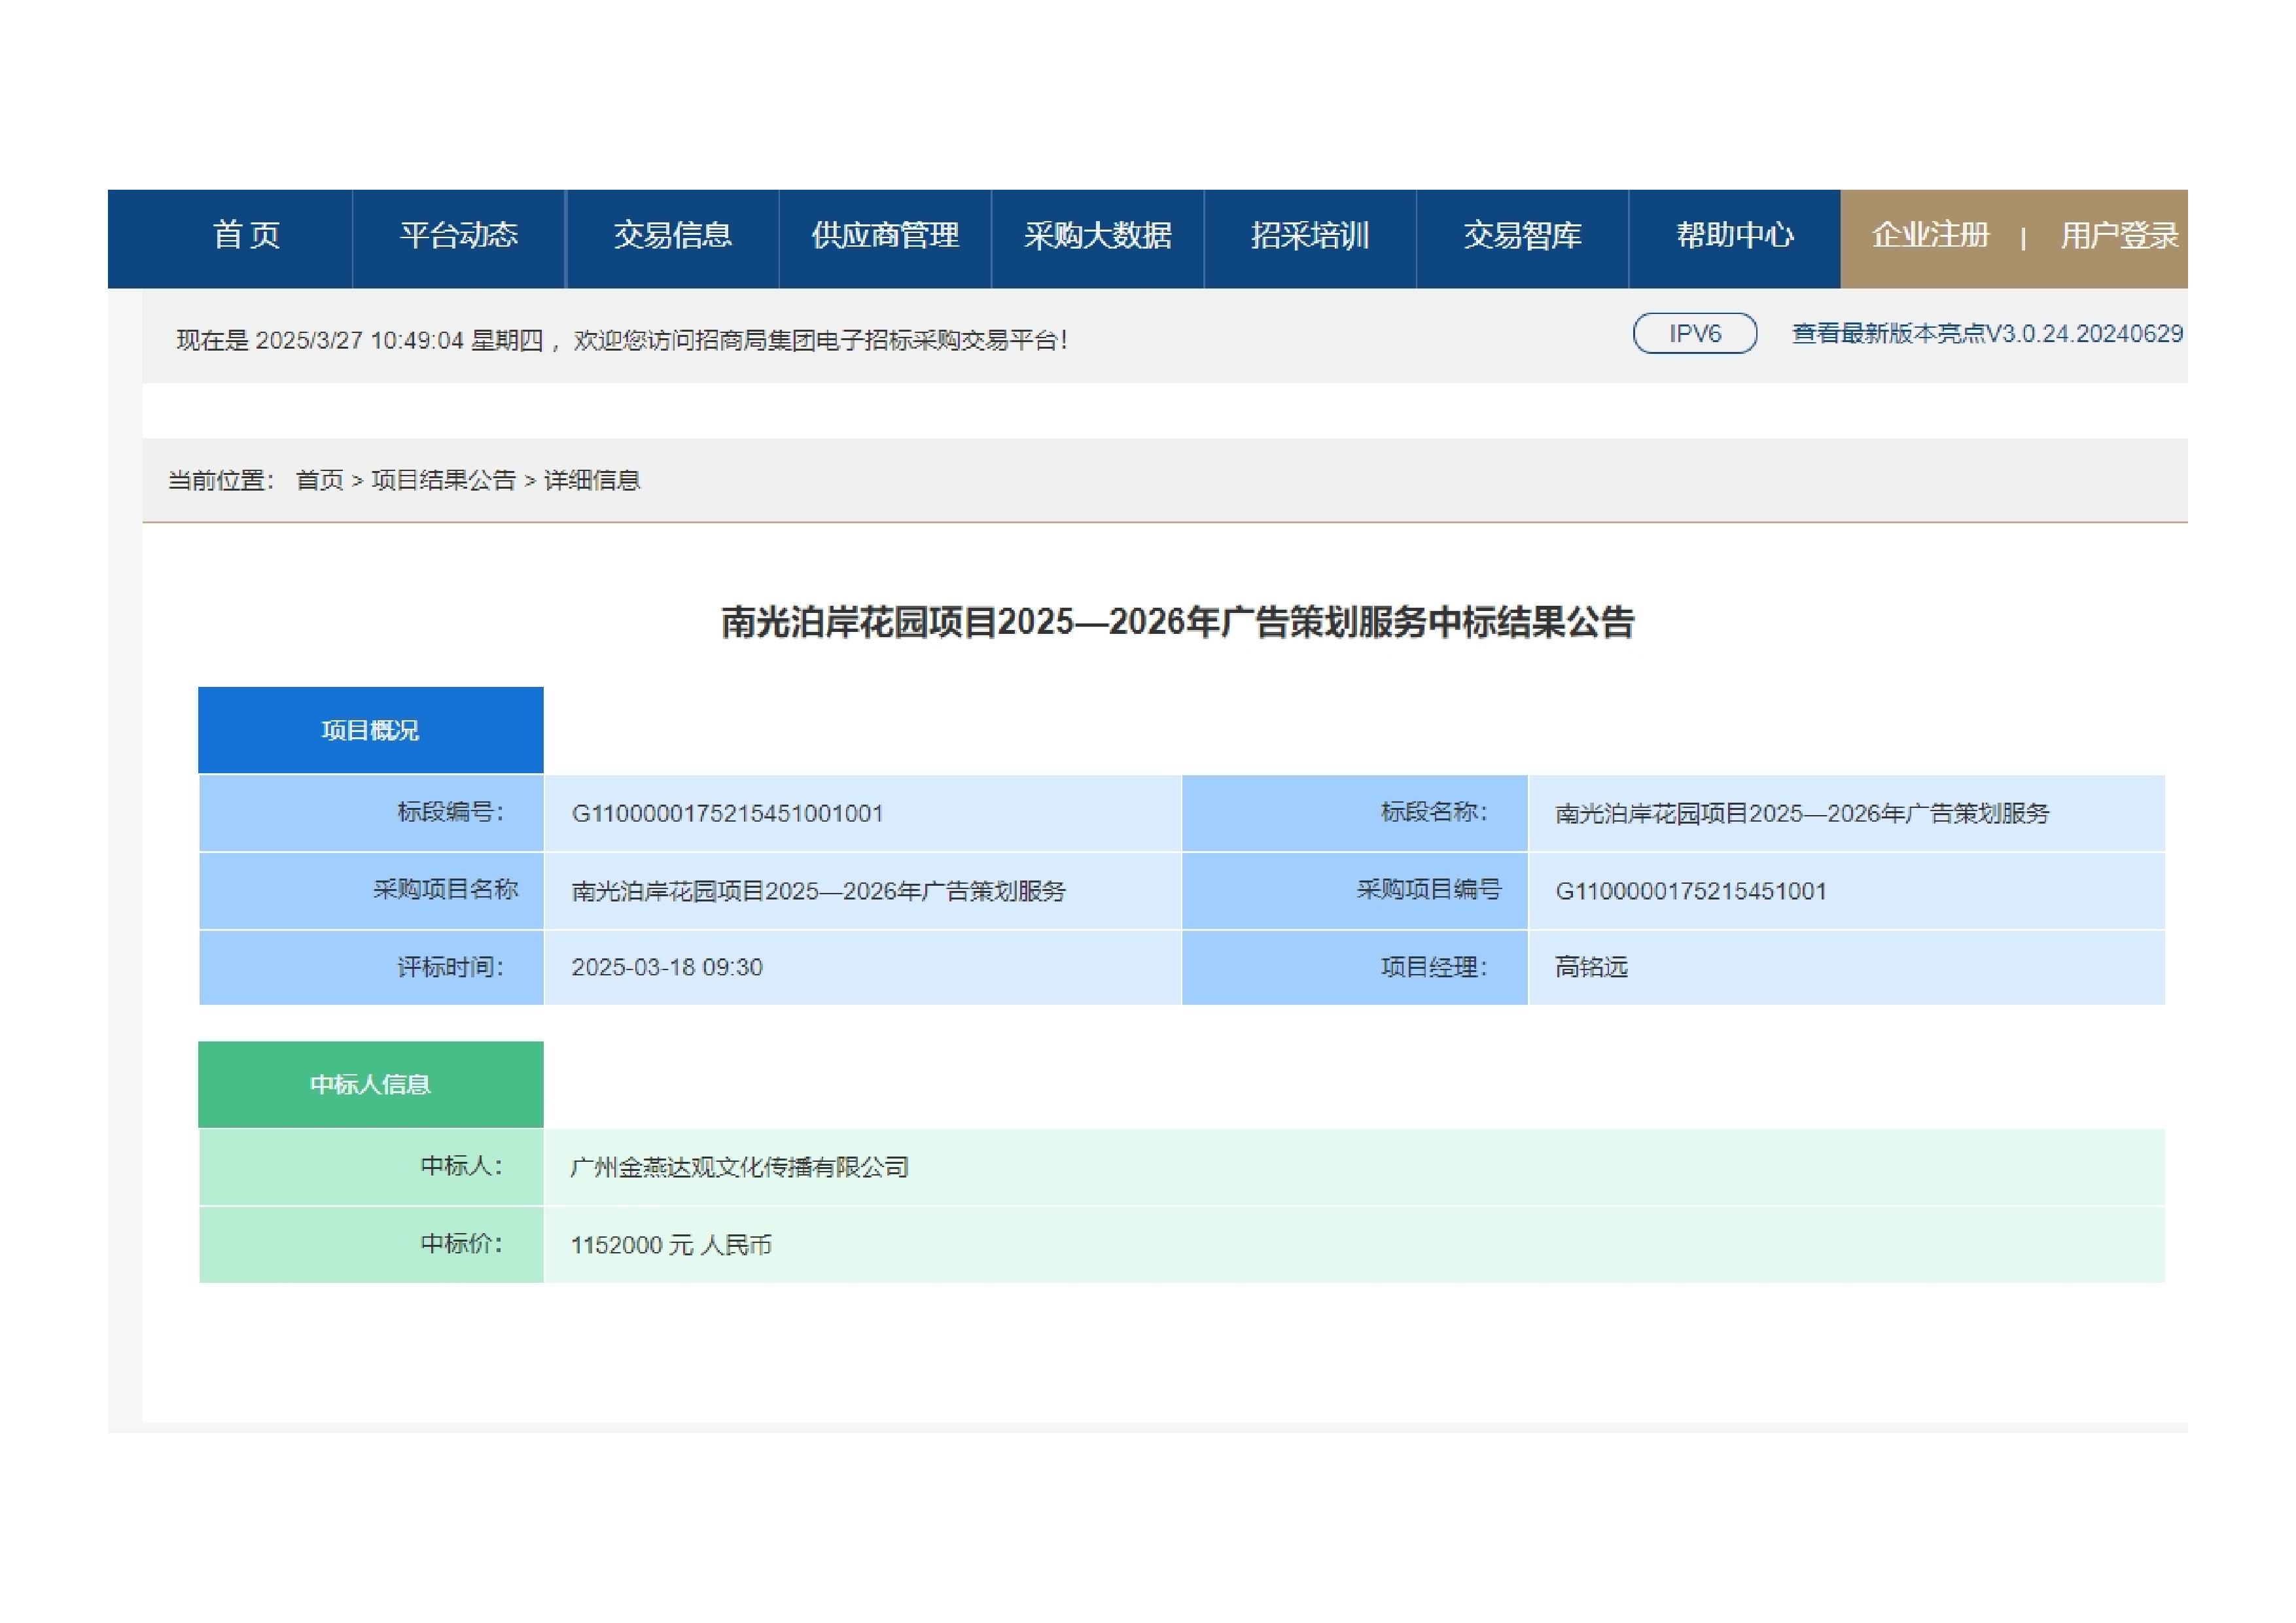Select the 中标人信息 section header
This screenshot has height=1623, width=2296.
tap(371, 1084)
